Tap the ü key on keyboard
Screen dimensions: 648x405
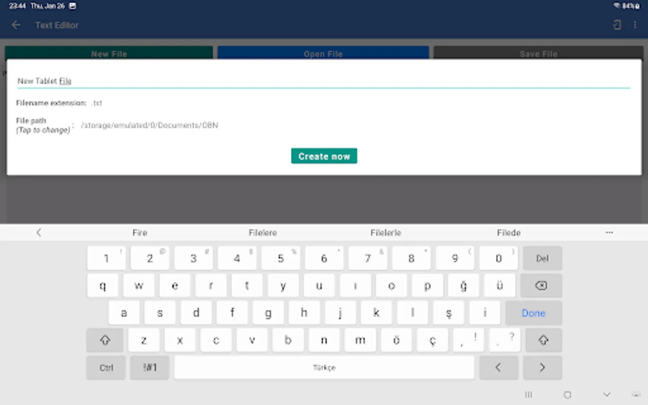tap(499, 286)
